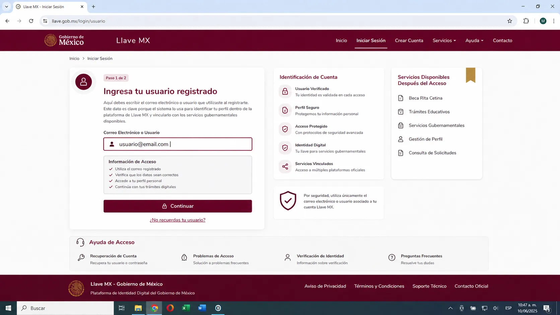The height and width of the screenshot is (315, 560).
Task: Expand the Ayuda dropdown menu
Action: [x=474, y=41]
